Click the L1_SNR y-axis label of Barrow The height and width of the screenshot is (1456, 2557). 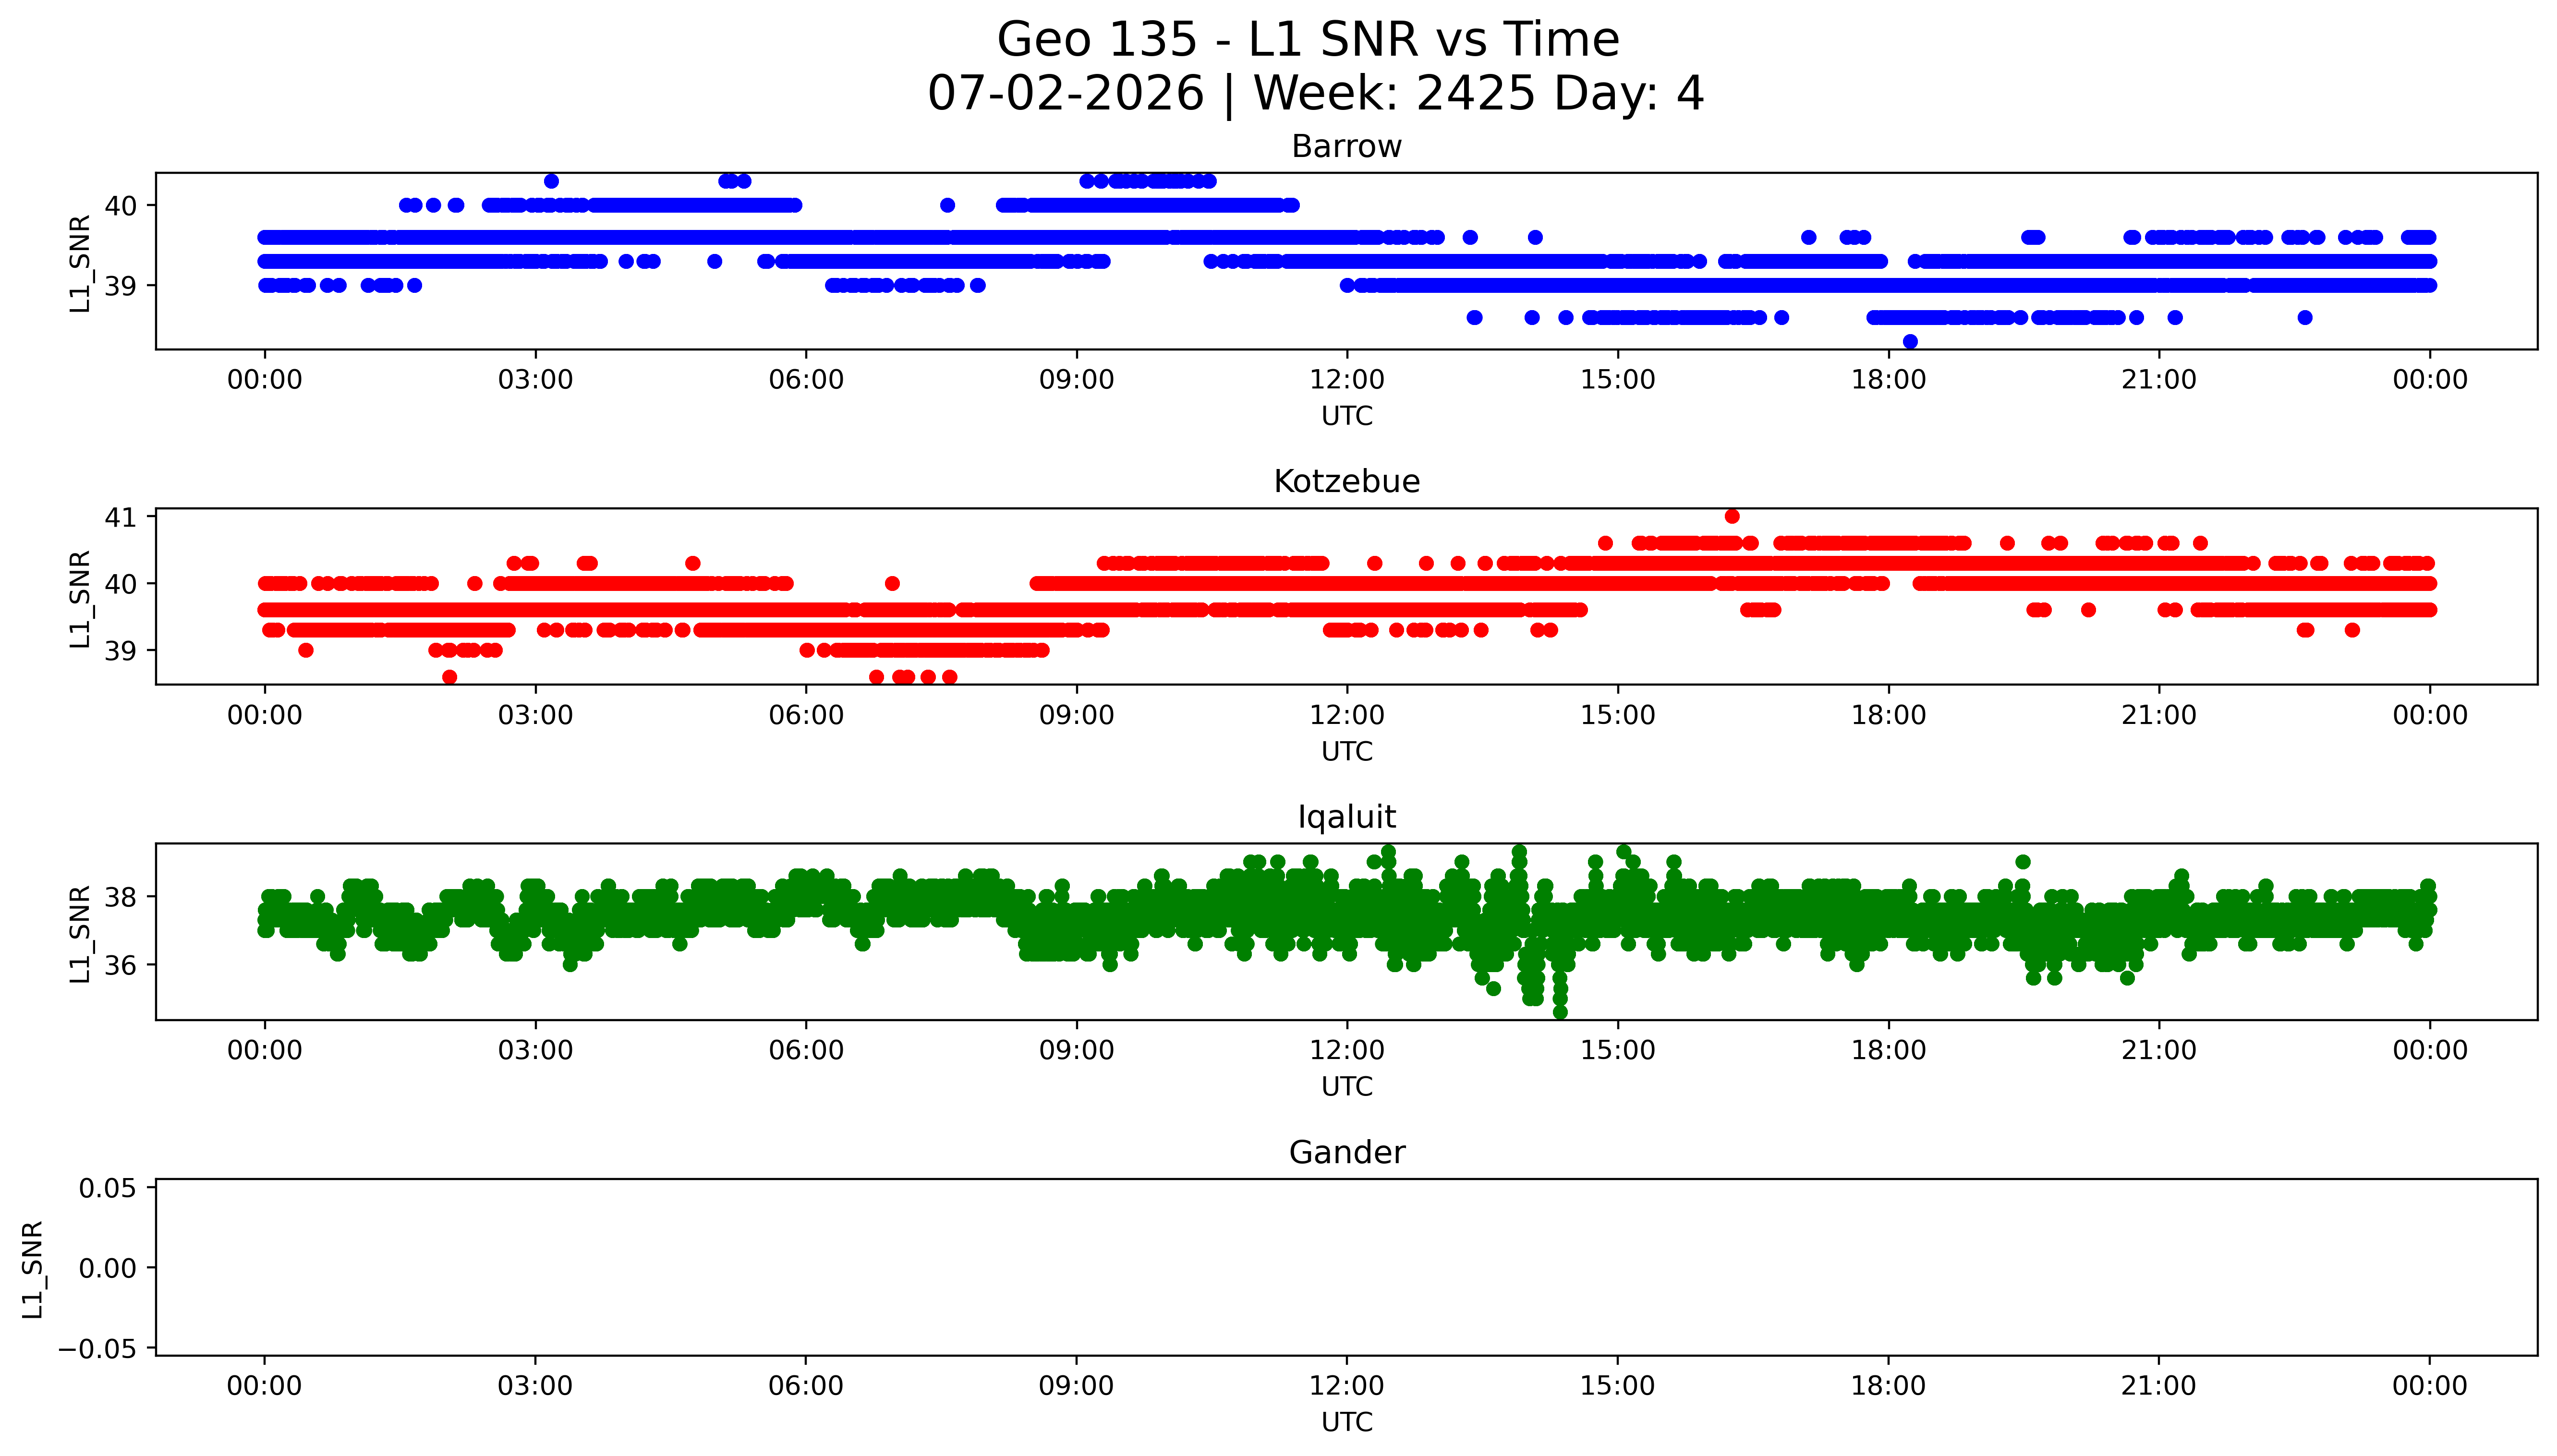(80, 262)
